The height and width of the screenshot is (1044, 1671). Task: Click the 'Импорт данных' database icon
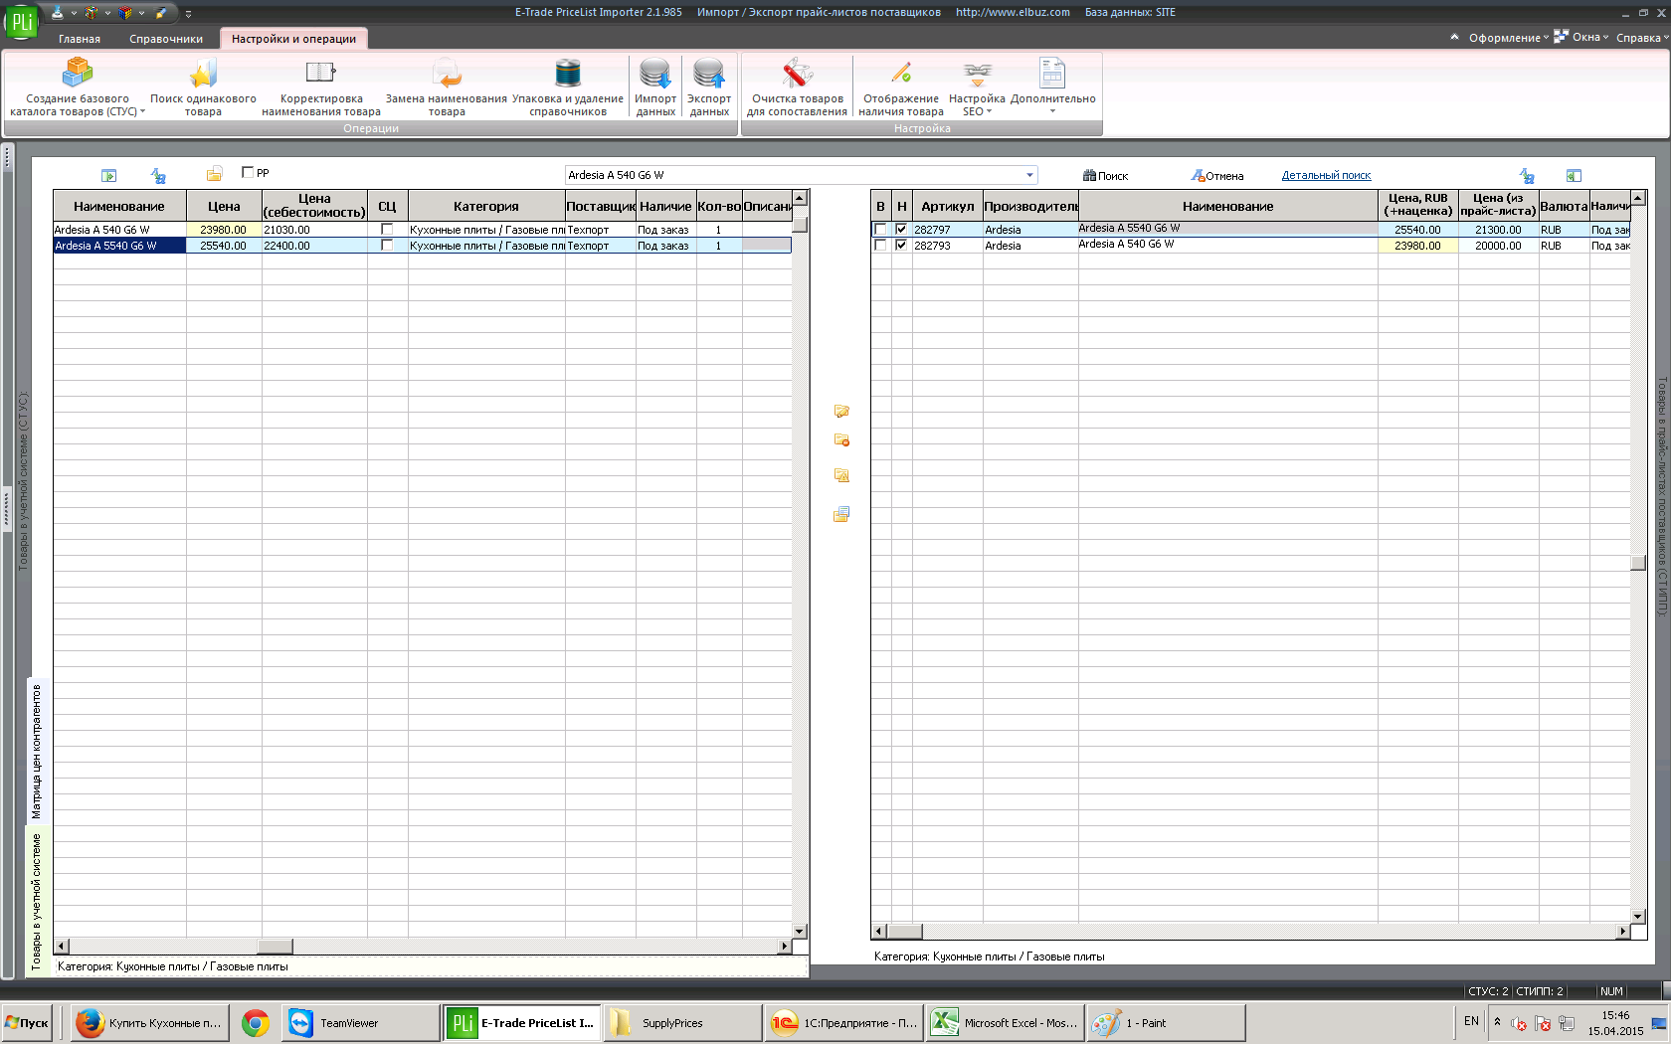point(655,73)
